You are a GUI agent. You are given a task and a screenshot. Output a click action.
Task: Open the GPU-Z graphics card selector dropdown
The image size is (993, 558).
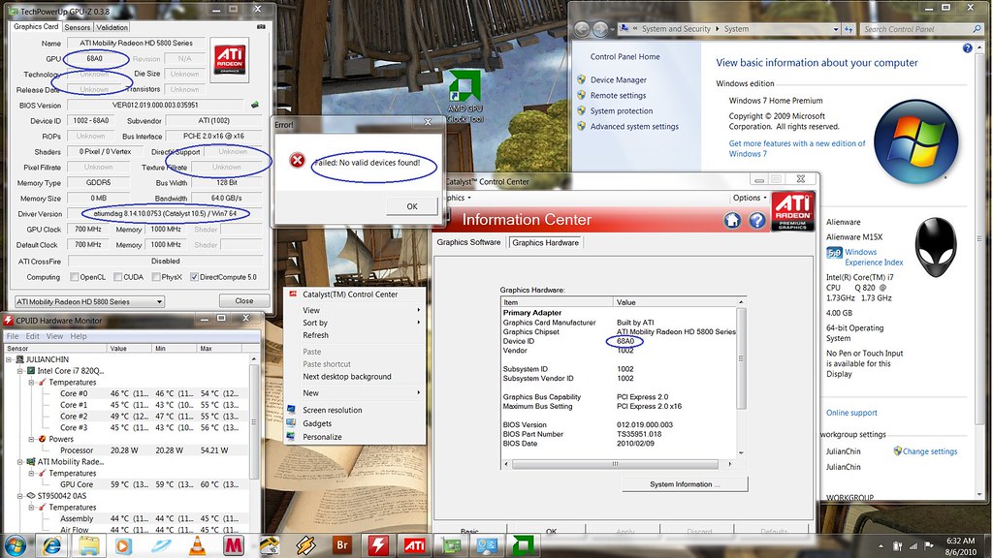click(89, 302)
